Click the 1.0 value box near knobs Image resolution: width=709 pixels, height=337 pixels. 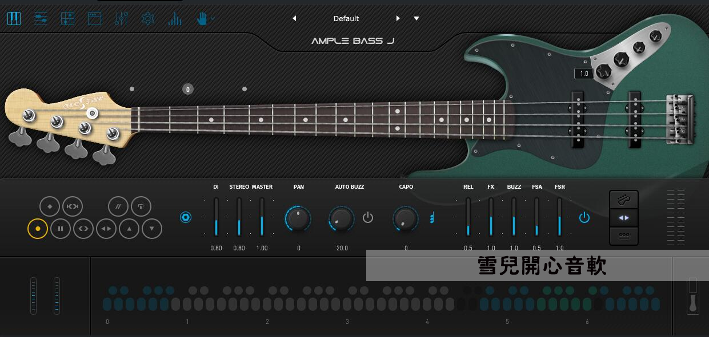(584, 74)
